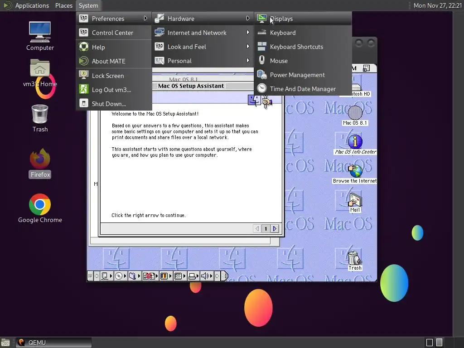Viewport: 464px width, 348px height.
Task: Select the QEMU taskbar button
Action: pyautogui.click(x=53, y=343)
